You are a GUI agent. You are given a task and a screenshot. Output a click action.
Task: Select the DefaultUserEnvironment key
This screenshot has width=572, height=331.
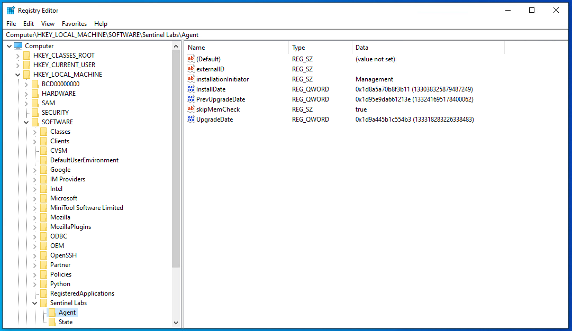coord(84,160)
